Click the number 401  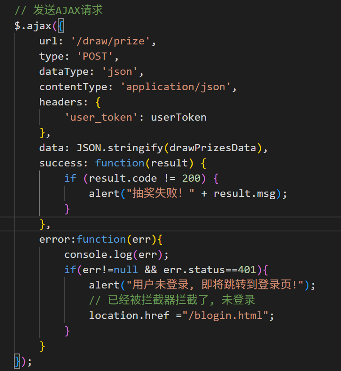coord(247,270)
